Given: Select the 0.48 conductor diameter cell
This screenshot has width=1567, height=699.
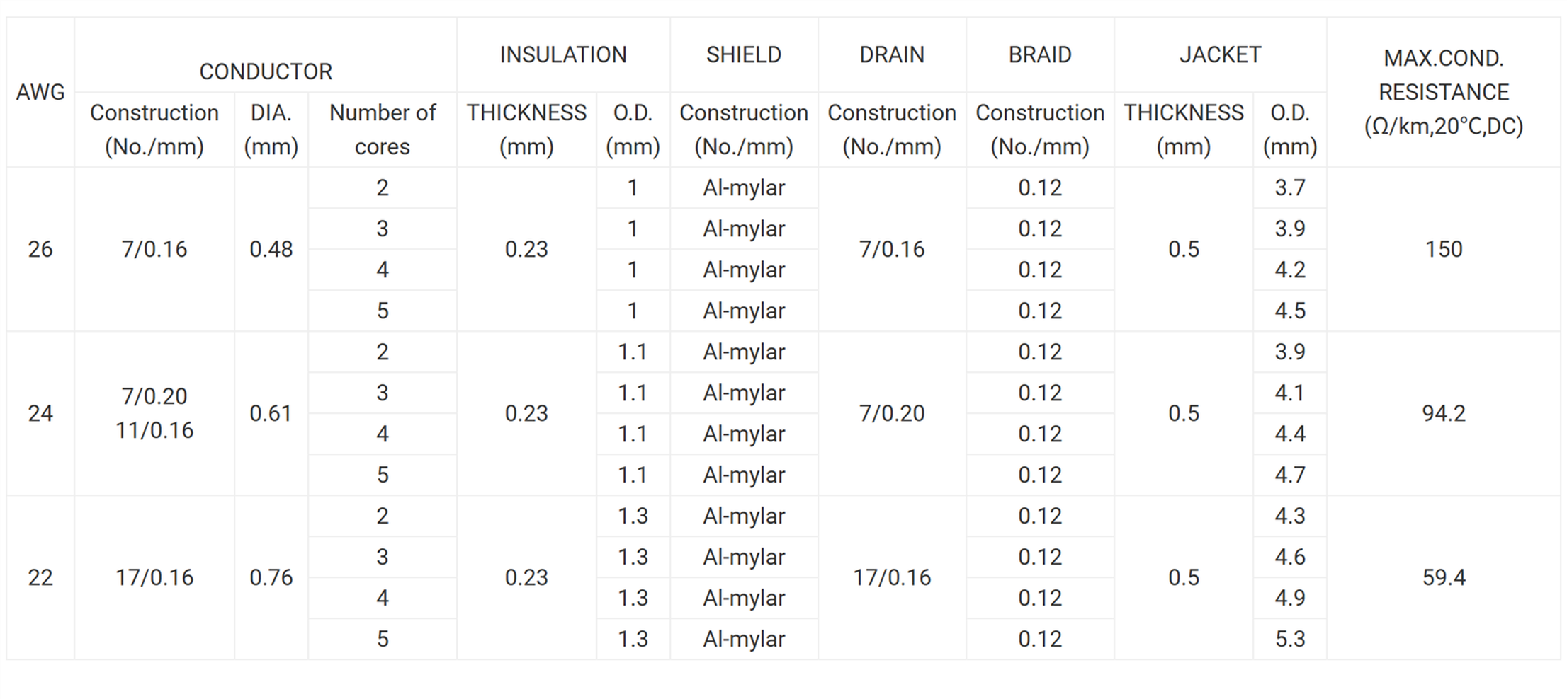Looking at the screenshot, I should pos(271,249).
